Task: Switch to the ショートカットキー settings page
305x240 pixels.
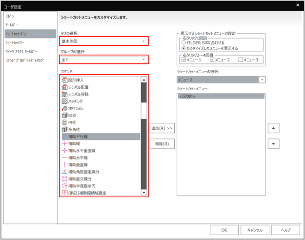Action: coord(17,42)
